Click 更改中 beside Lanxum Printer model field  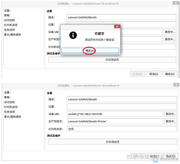(x=171, y=121)
